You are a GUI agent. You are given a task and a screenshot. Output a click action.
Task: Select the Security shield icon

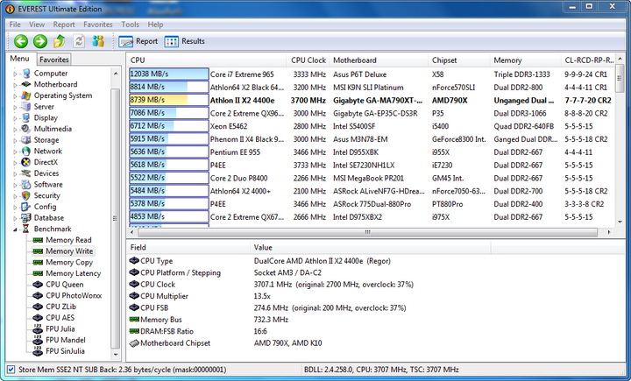(26, 195)
